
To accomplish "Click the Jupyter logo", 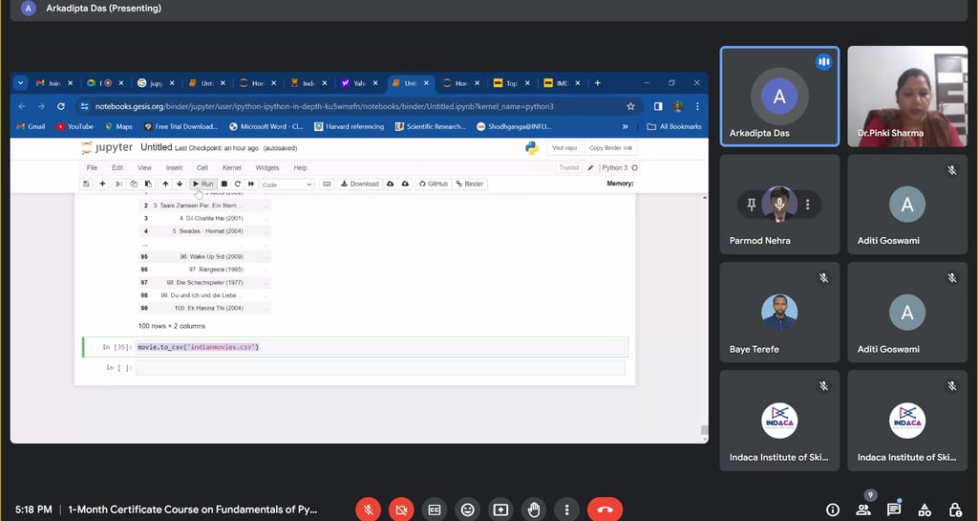I will [107, 148].
